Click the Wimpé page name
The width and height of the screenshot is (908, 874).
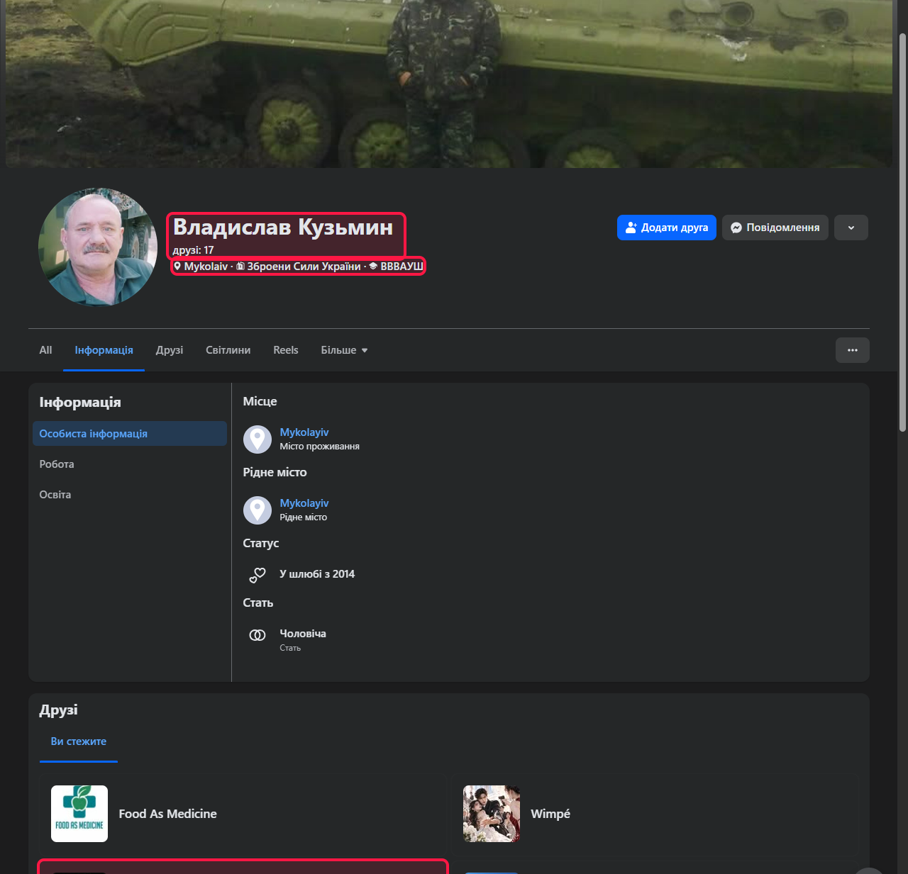click(550, 814)
